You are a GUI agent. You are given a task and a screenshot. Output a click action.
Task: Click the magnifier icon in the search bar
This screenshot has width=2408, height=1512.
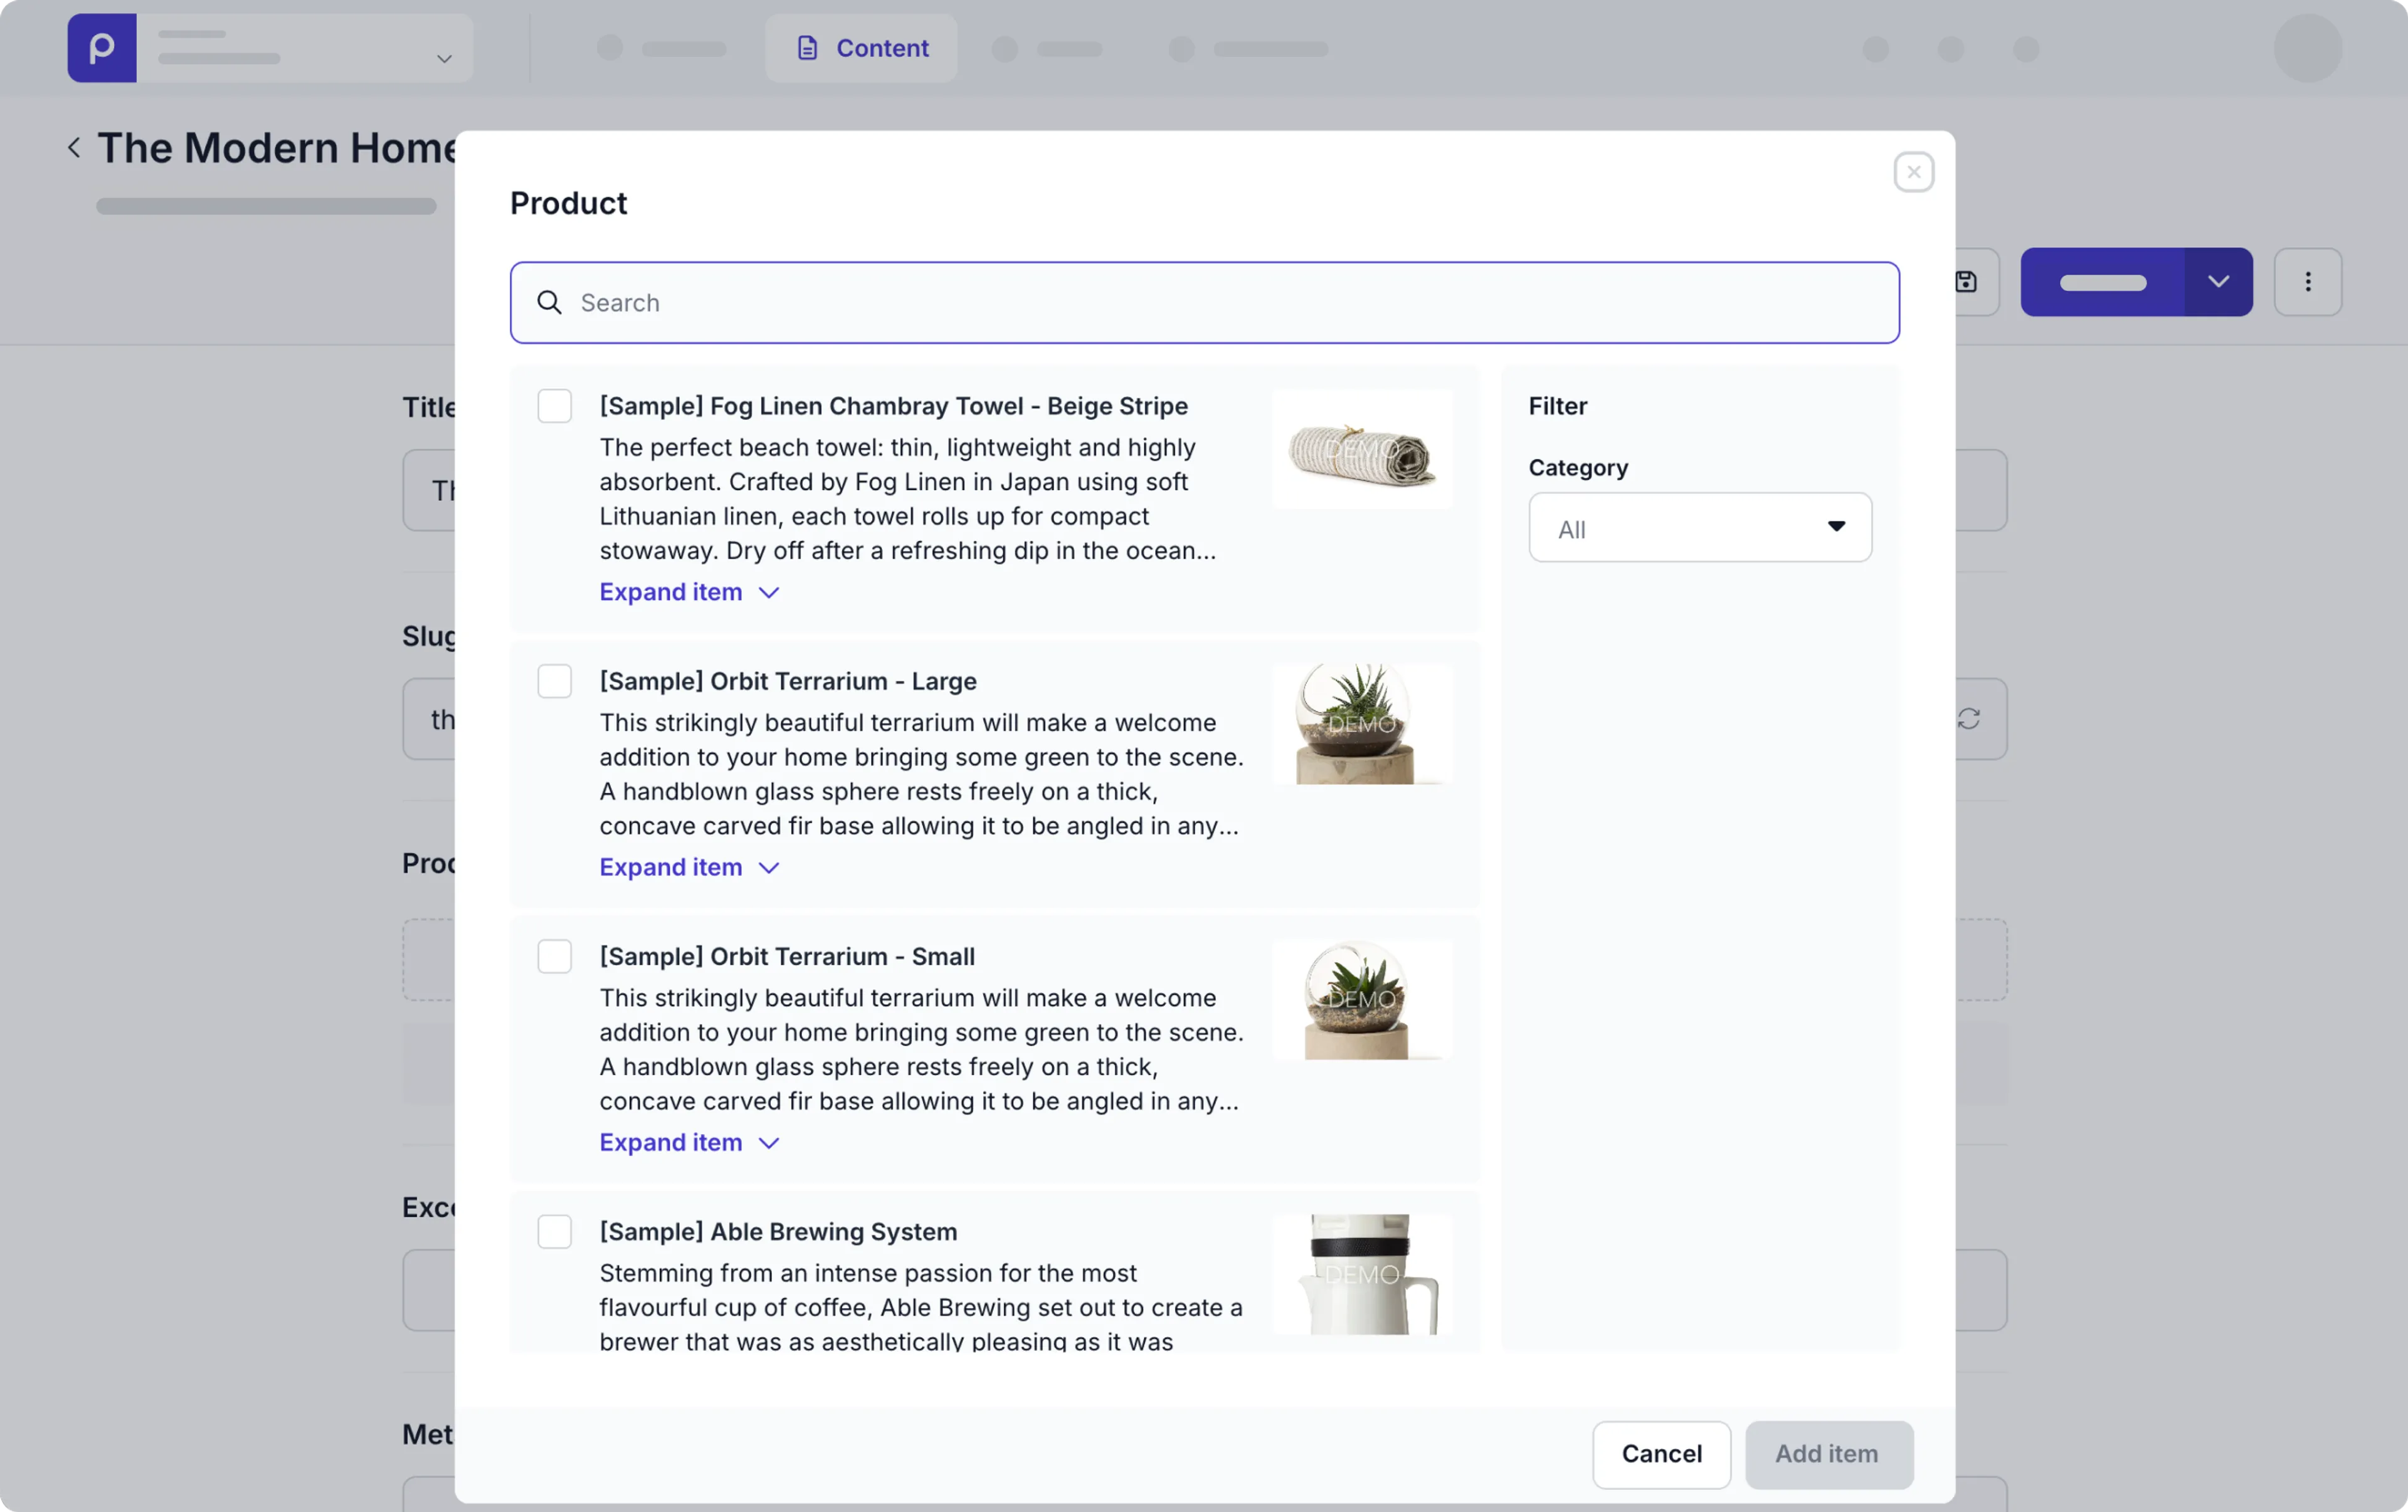point(550,303)
